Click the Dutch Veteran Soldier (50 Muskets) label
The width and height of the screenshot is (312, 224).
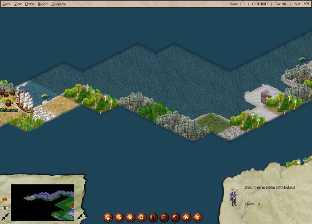pyautogui.click(x=270, y=187)
